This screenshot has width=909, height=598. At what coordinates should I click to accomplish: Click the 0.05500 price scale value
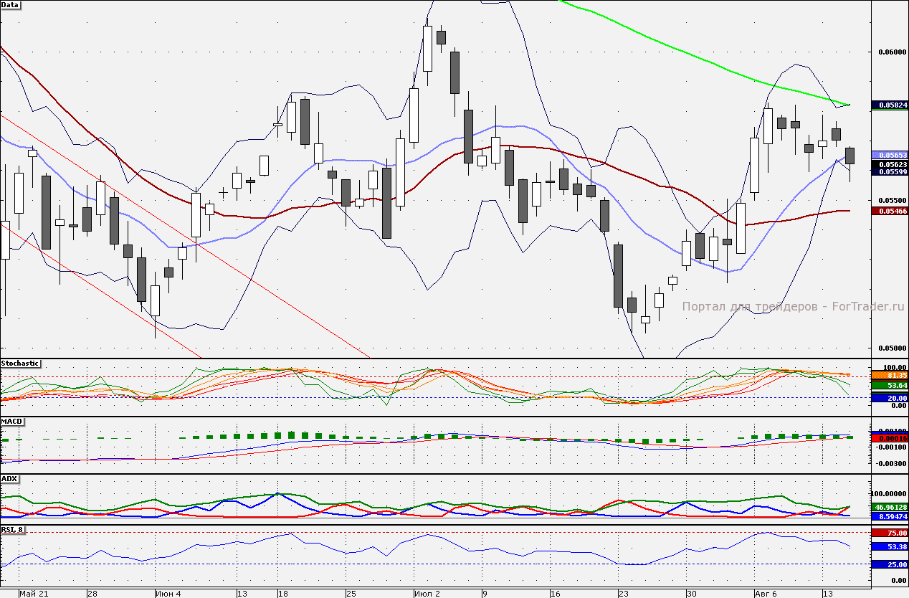pos(891,200)
